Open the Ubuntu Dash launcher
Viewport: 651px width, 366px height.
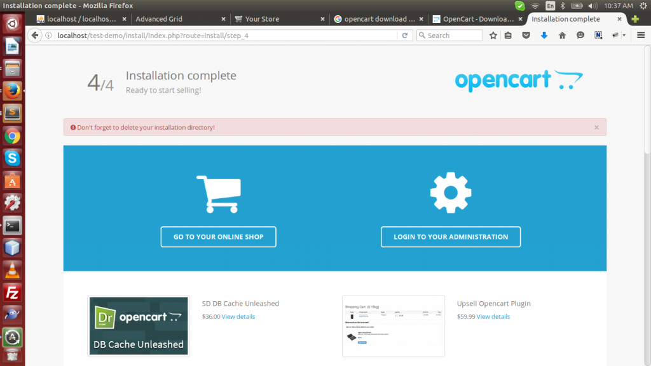coord(12,24)
